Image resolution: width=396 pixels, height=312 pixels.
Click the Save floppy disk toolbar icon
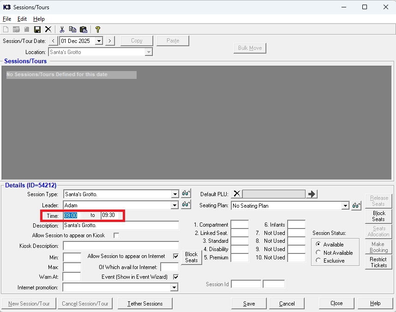click(37, 30)
